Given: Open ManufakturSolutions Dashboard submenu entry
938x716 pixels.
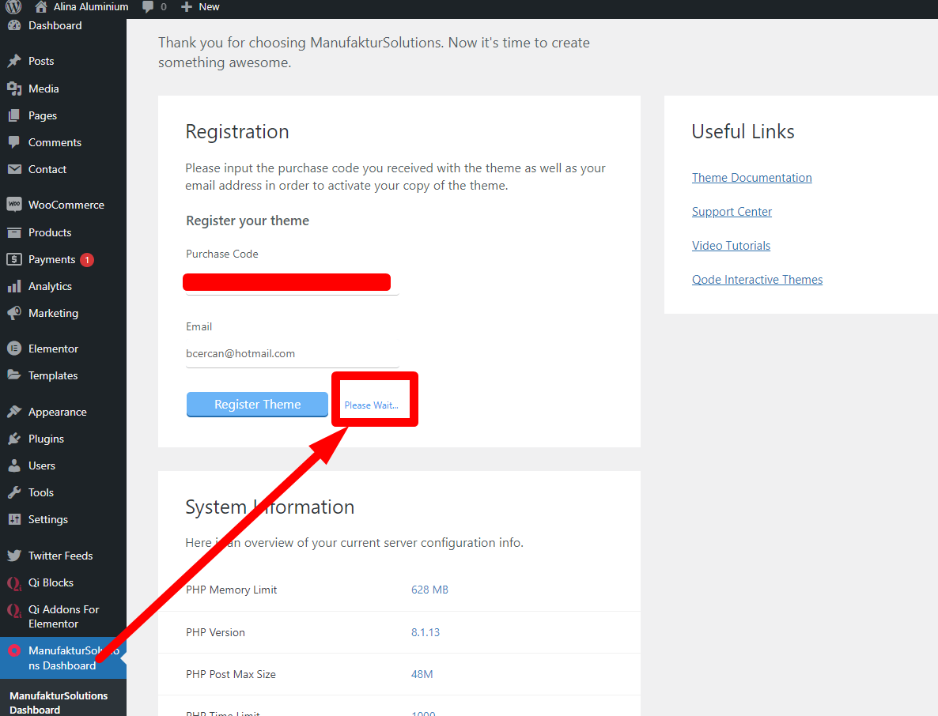Looking at the screenshot, I should (x=59, y=703).
